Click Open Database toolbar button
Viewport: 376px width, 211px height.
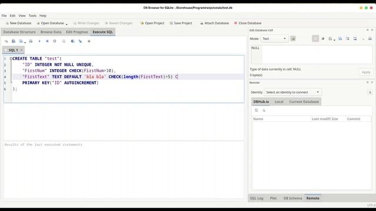[x=51, y=23]
